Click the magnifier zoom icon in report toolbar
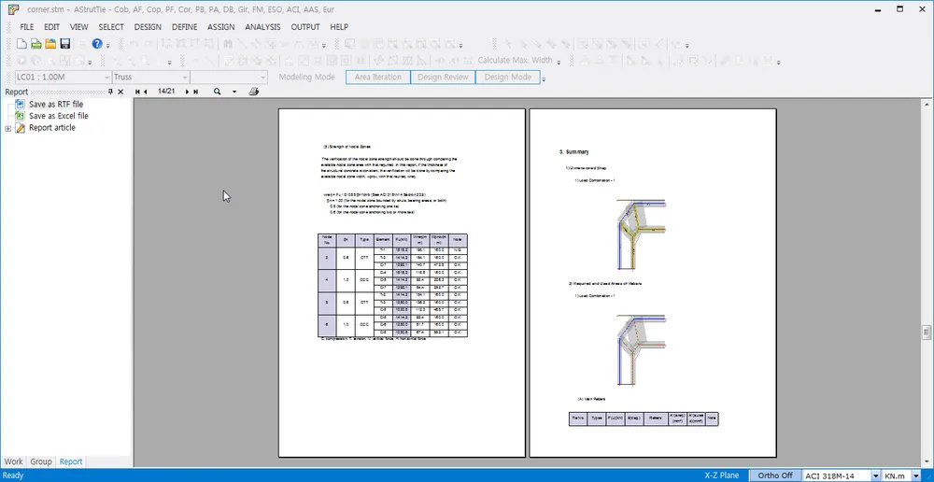934x482 pixels. click(218, 92)
